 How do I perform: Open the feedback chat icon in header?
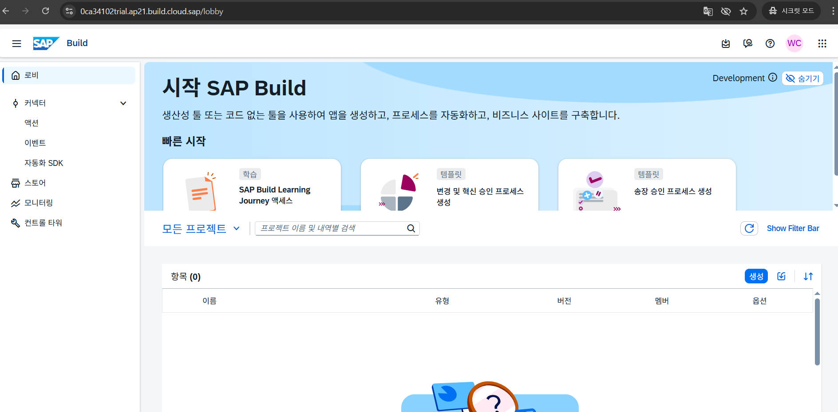click(x=748, y=43)
